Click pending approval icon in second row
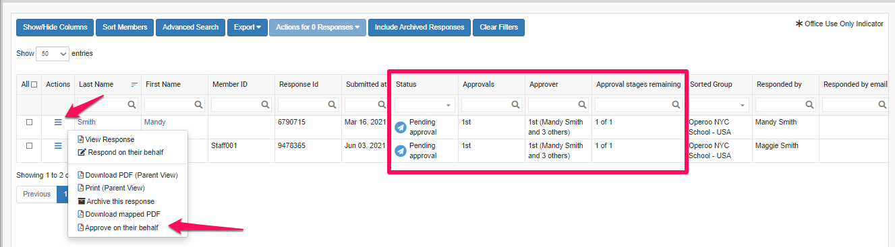Screen dimensions: 895x247 point(401,151)
